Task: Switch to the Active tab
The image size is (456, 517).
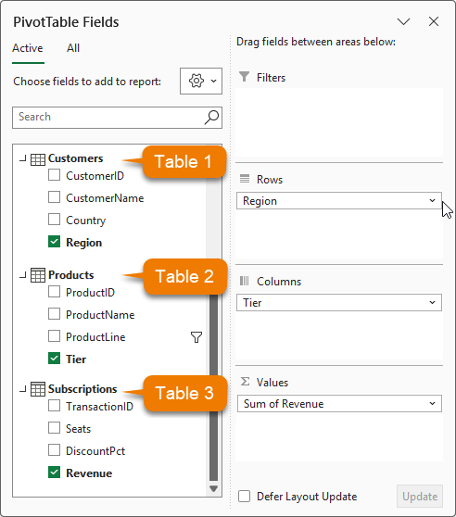Action: tap(28, 48)
